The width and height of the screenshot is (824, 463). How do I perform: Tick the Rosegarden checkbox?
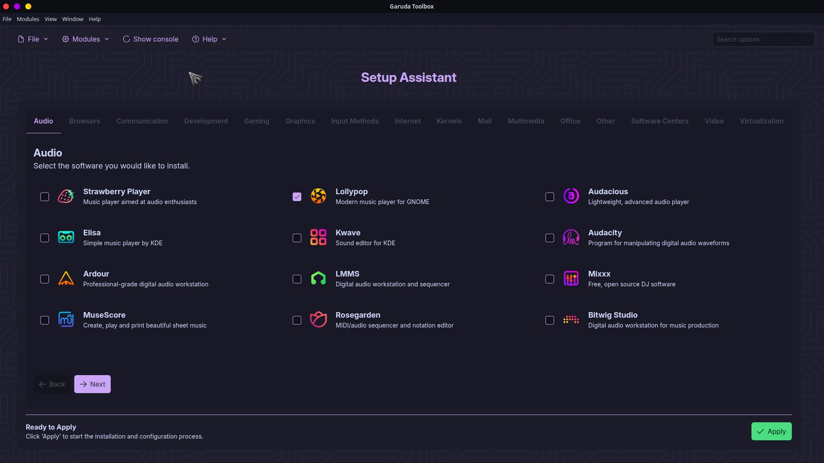pos(297,320)
